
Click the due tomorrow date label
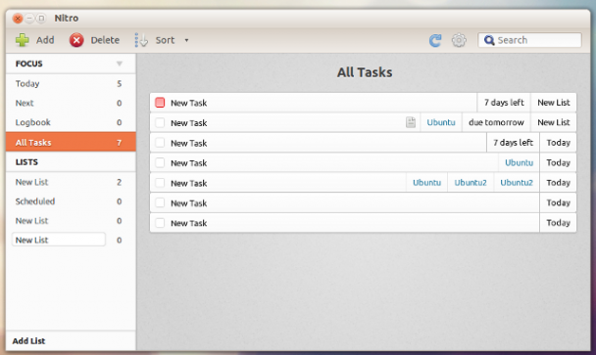pos(496,122)
